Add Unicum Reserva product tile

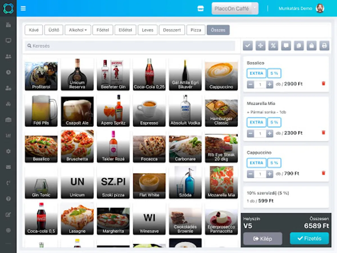(x=77, y=74)
